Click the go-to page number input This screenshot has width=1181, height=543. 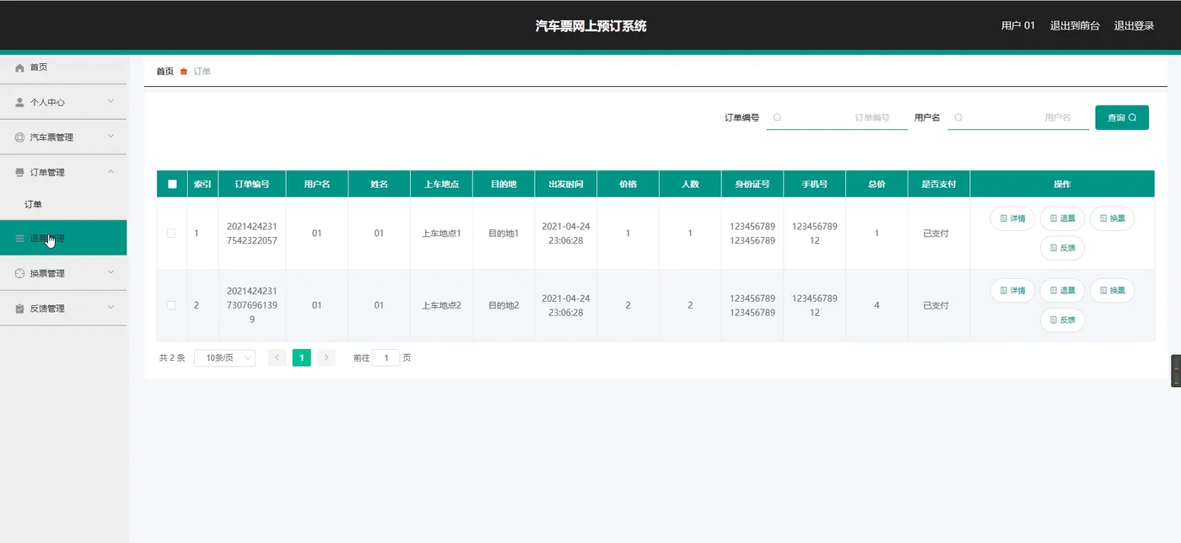[x=386, y=358]
